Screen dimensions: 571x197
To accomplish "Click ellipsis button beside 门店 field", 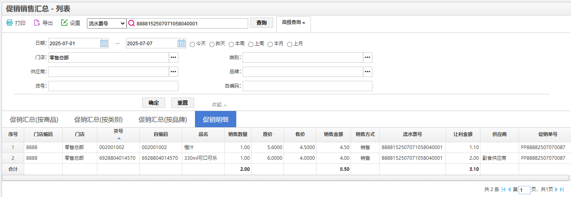I will (174, 57).
